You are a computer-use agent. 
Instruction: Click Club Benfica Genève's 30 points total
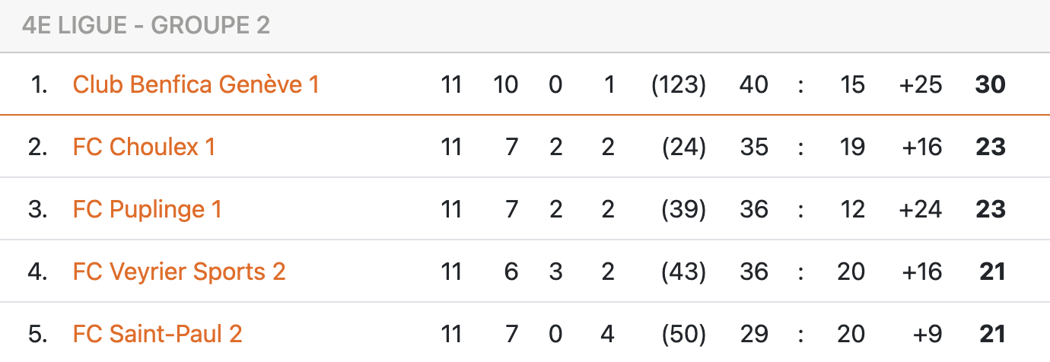(x=990, y=84)
